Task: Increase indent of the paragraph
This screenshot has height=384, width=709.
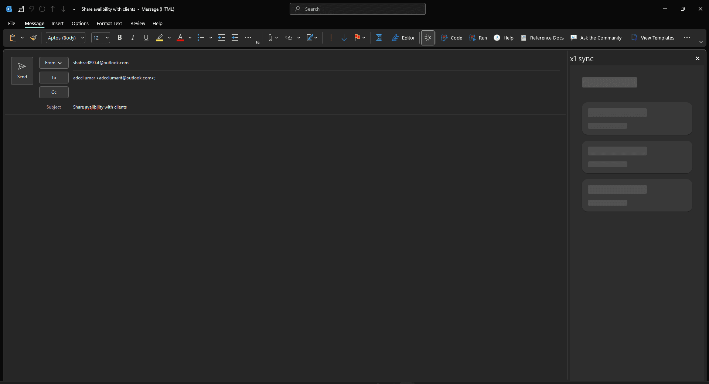Action: point(235,38)
